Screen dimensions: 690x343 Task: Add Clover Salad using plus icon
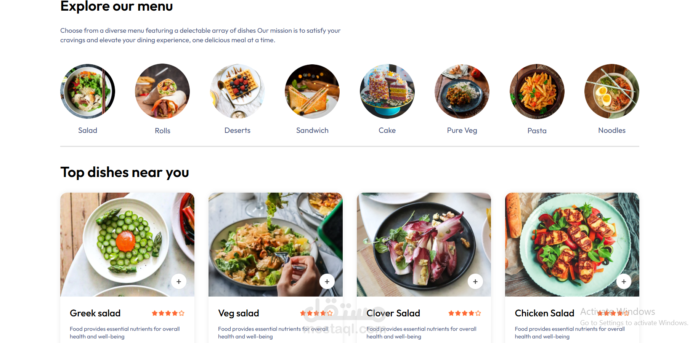475,282
